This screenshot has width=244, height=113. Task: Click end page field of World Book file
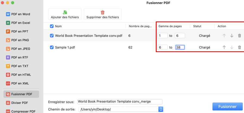pyautogui.click(x=180, y=36)
